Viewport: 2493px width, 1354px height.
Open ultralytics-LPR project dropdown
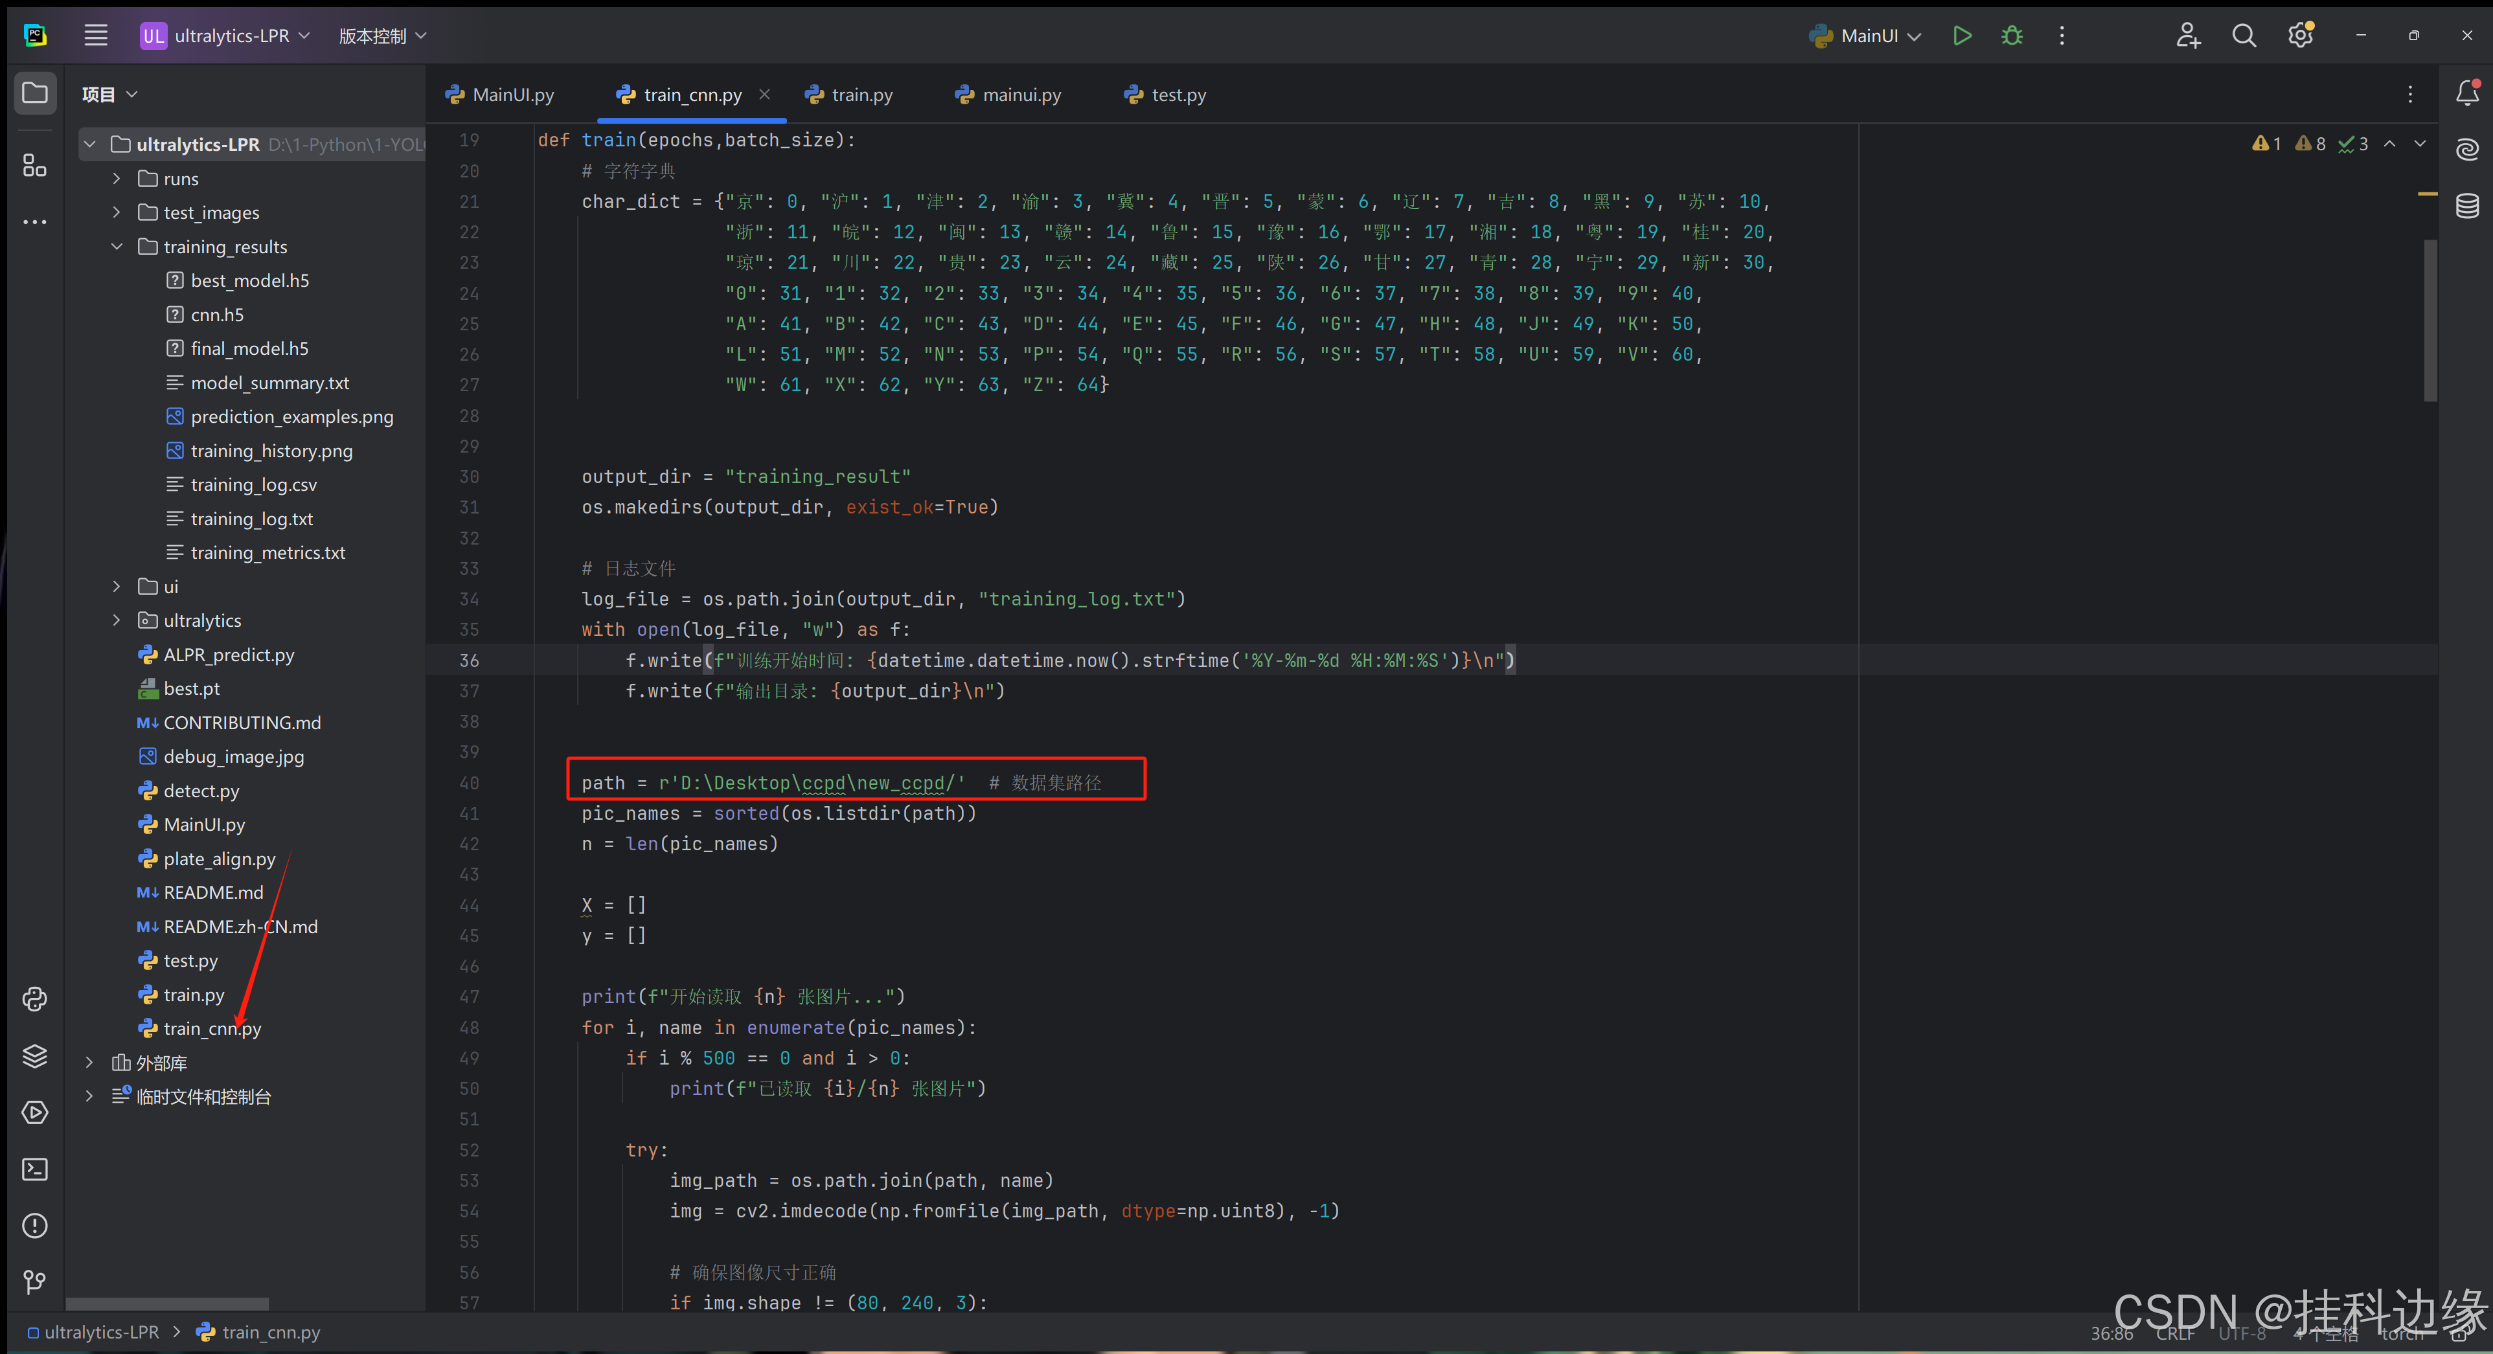click(x=225, y=36)
